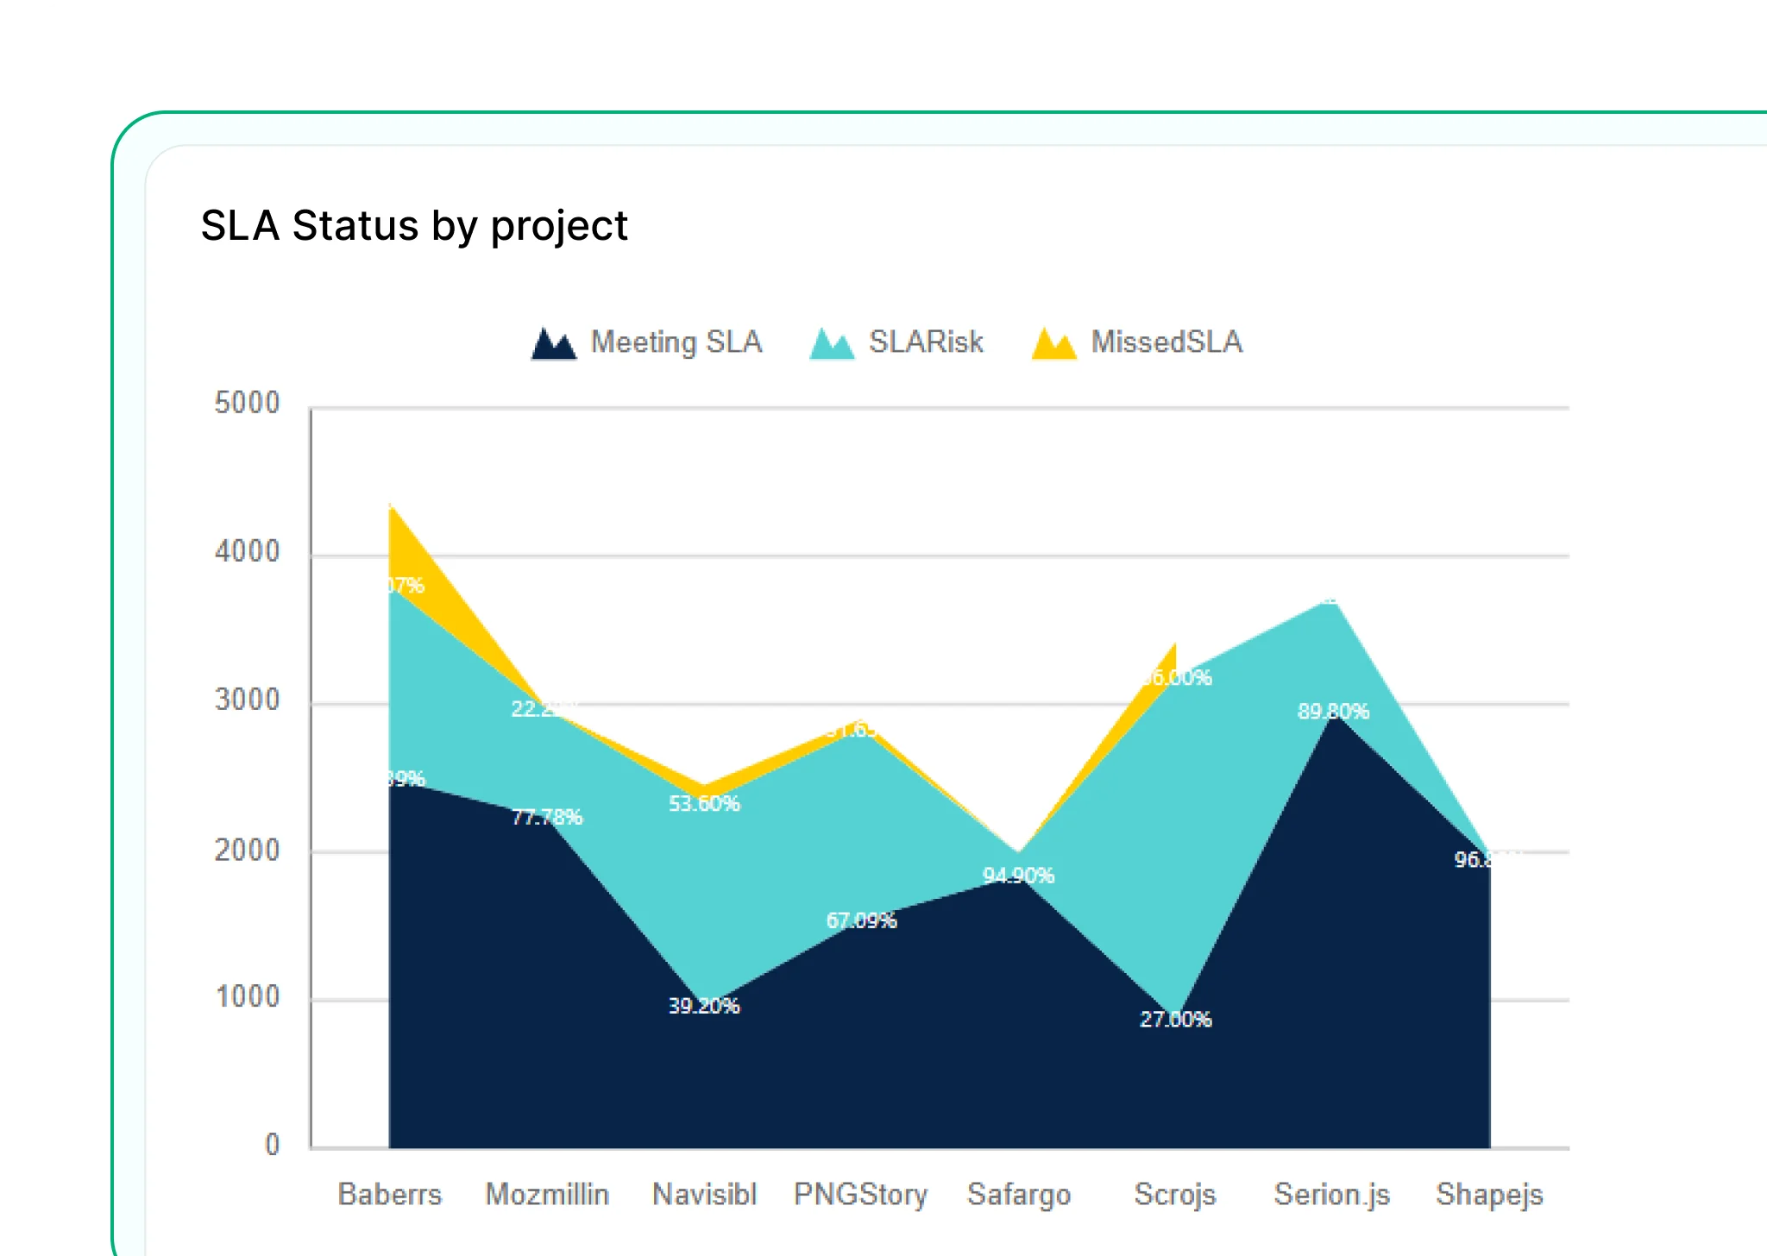The height and width of the screenshot is (1256, 1767).
Task: Click the 39.20% data label
Action: point(704,1006)
